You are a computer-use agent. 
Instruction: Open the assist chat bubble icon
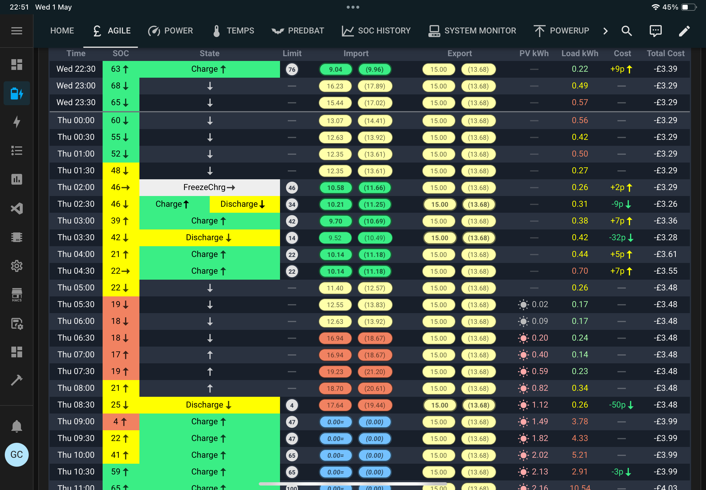pyautogui.click(x=655, y=31)
